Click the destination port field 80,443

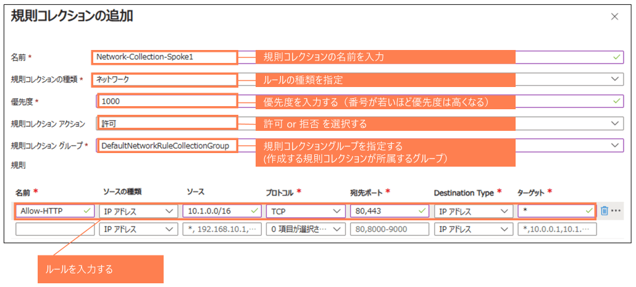[390, 211]
